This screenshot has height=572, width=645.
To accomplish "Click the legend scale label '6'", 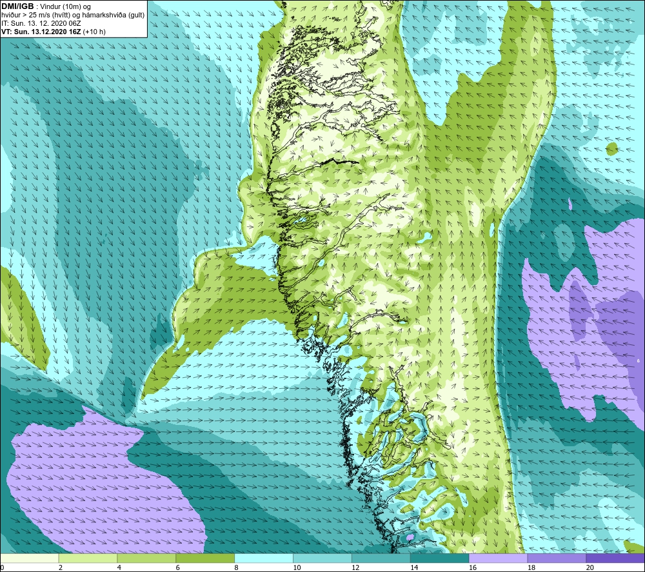I will pos(178,567).
